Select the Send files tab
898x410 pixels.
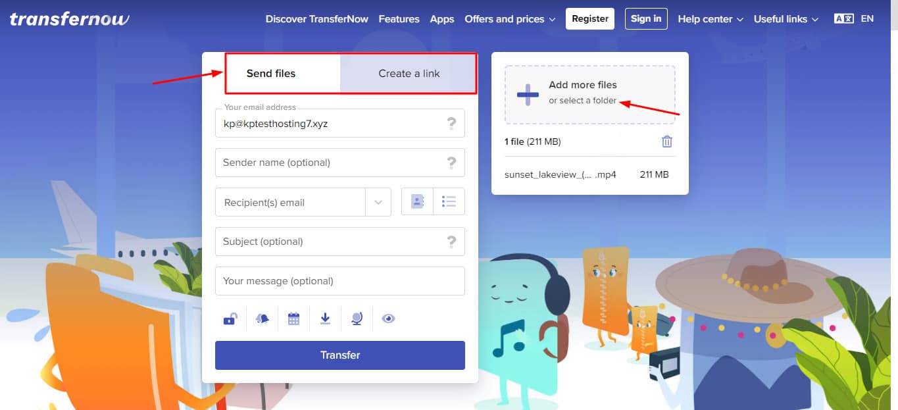[x=271, y=74]
